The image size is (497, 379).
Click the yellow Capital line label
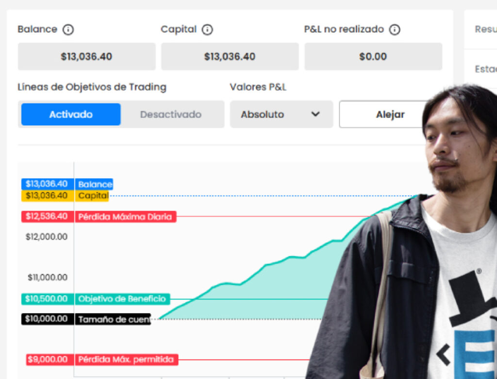[x=93, y=196]
